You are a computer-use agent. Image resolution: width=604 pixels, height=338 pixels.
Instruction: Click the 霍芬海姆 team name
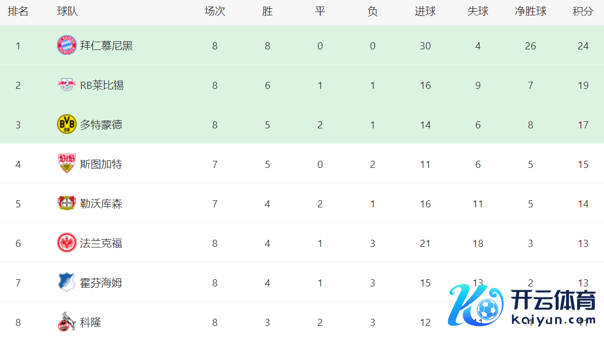tap(101, 283)
